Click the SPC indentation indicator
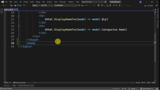Screen dimensions: 160x90 click(x=149, y=82)
